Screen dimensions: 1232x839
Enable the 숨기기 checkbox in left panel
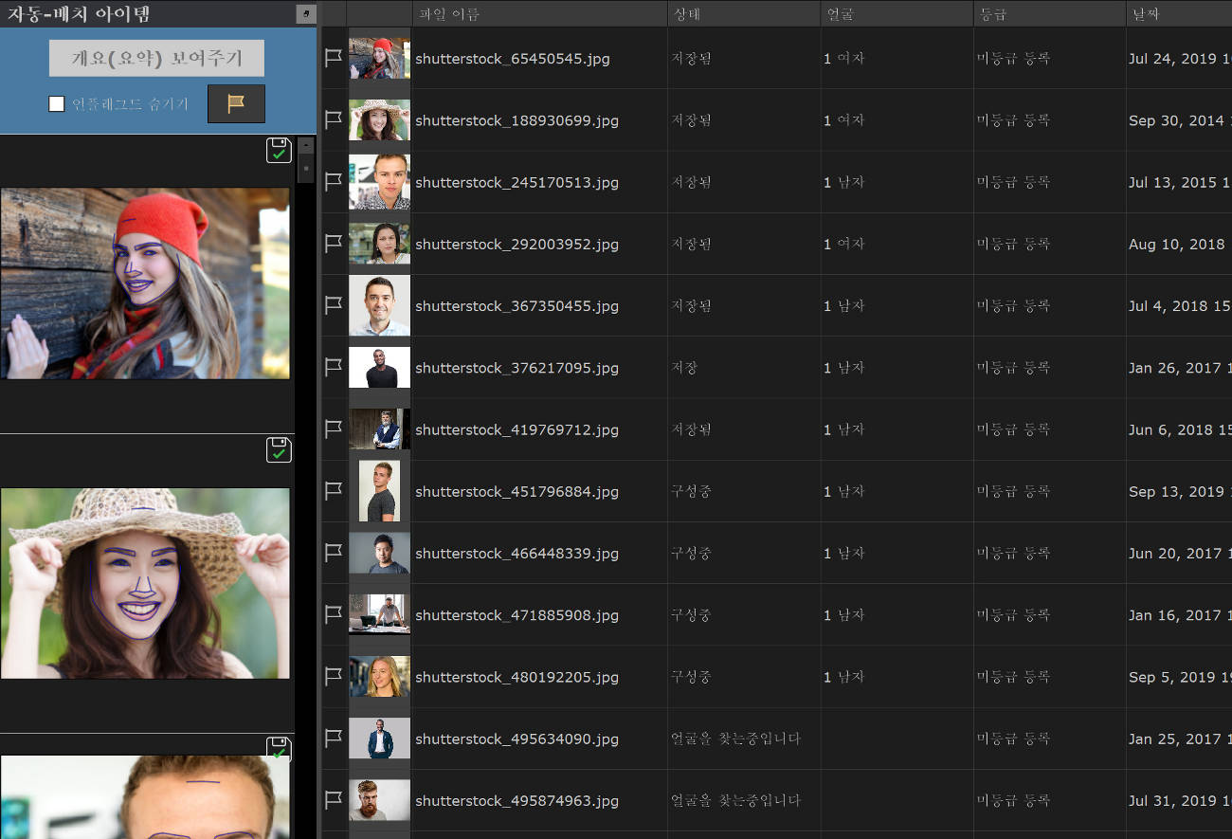coord(56,103)
